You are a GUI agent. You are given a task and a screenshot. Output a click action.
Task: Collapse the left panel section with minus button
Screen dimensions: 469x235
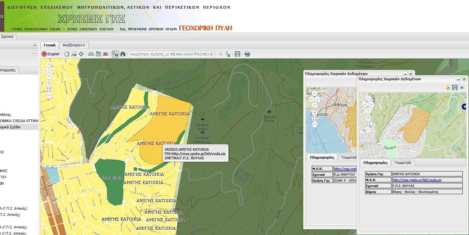tap(35, 53)
